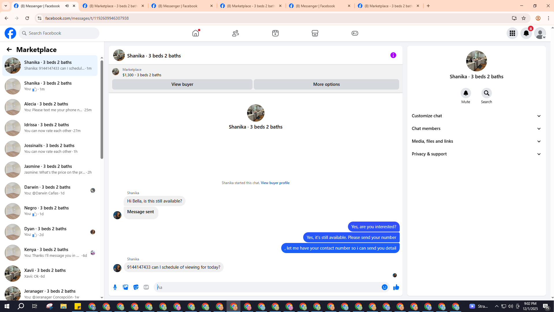554x312 pixels.
Task: Open File Explorer from the taskbar
Action: 64,306
